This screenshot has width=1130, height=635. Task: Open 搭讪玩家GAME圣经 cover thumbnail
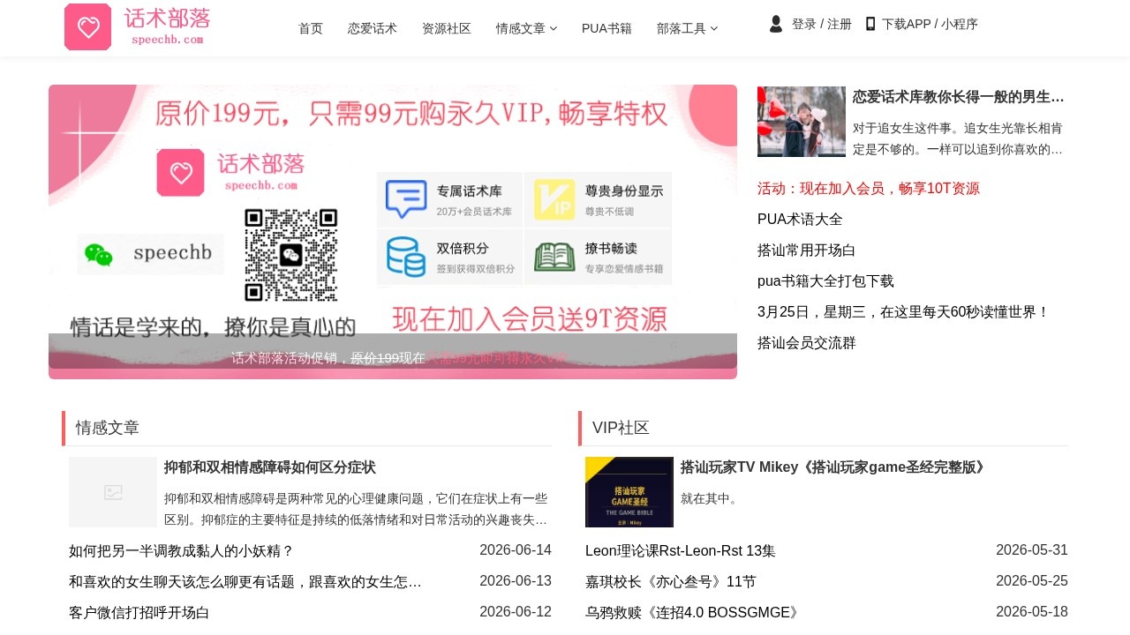pyautogui.click(x=629, y=492)
